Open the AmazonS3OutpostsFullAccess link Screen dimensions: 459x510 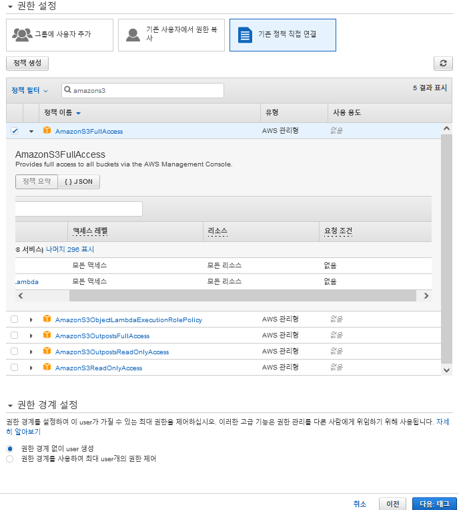click(102, 336)
